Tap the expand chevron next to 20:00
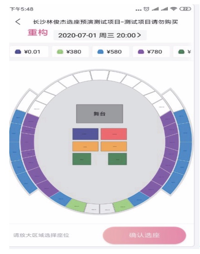 click(x=139, y=35)
